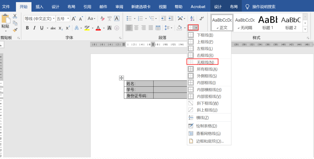Screen dimensions: 314x159
Task: Open the 文件 tab
Action: tap(6, 7)
